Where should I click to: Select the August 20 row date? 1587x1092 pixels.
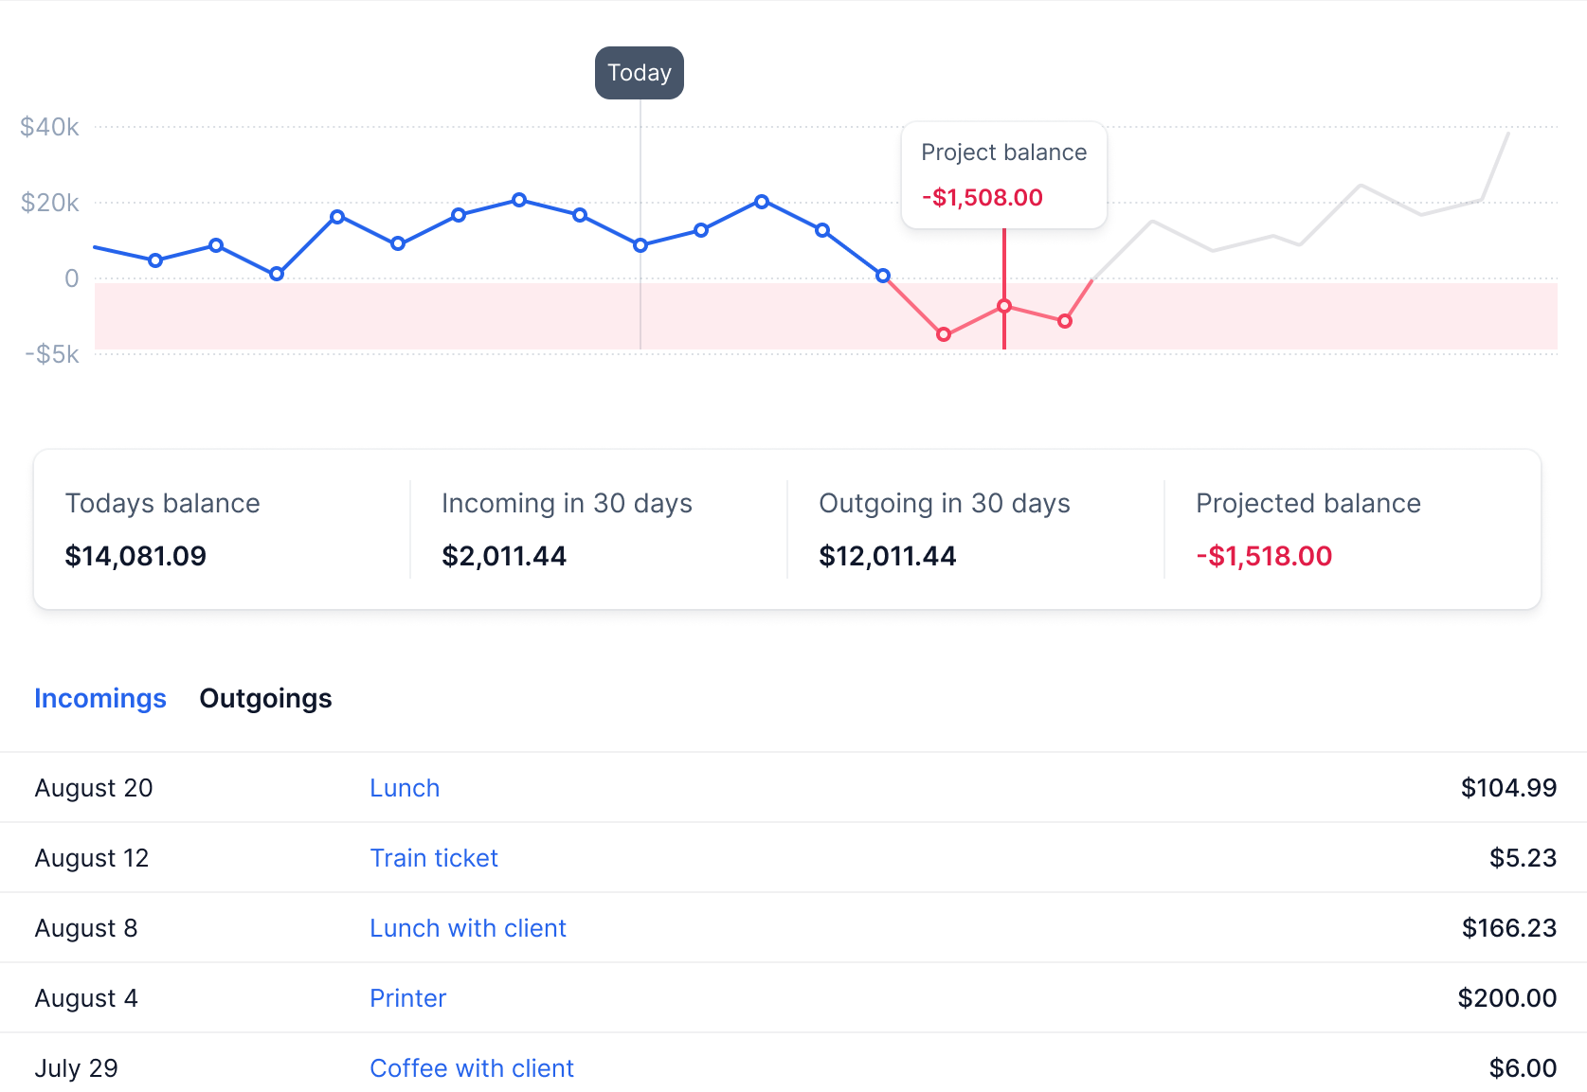94,788
